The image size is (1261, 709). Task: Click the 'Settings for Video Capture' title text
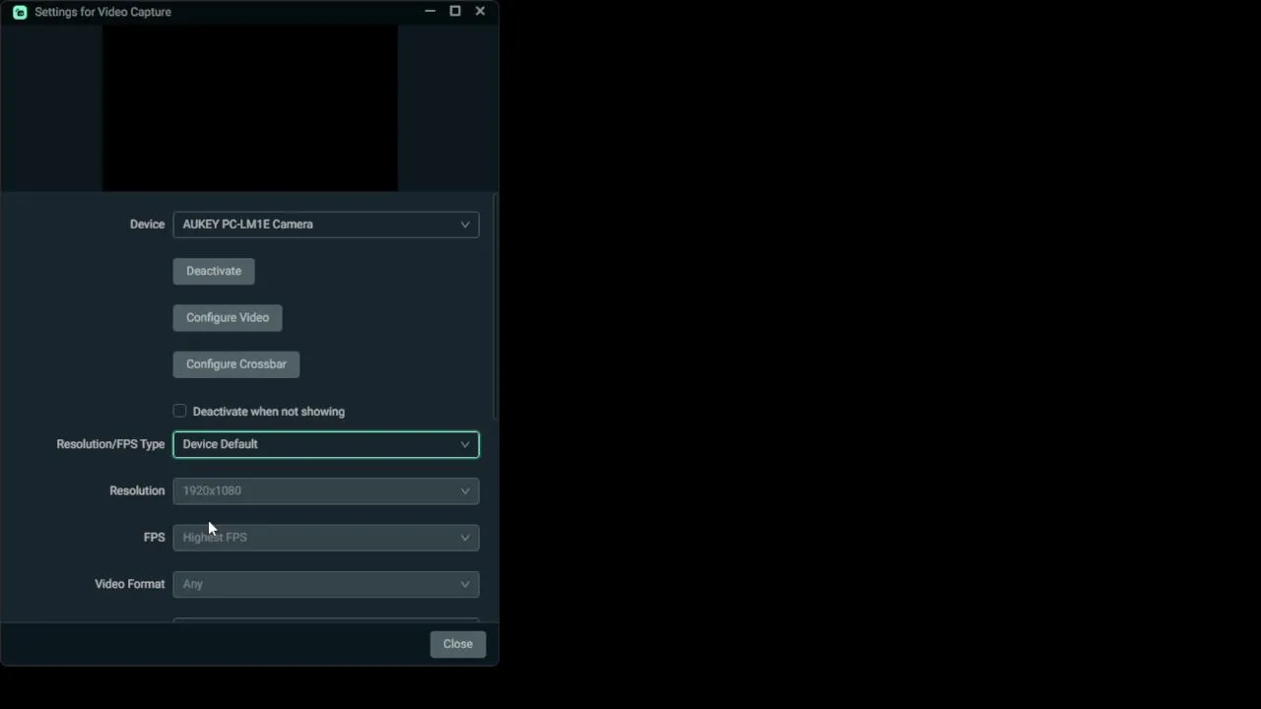pyautogui.click(x=102, y=12)
